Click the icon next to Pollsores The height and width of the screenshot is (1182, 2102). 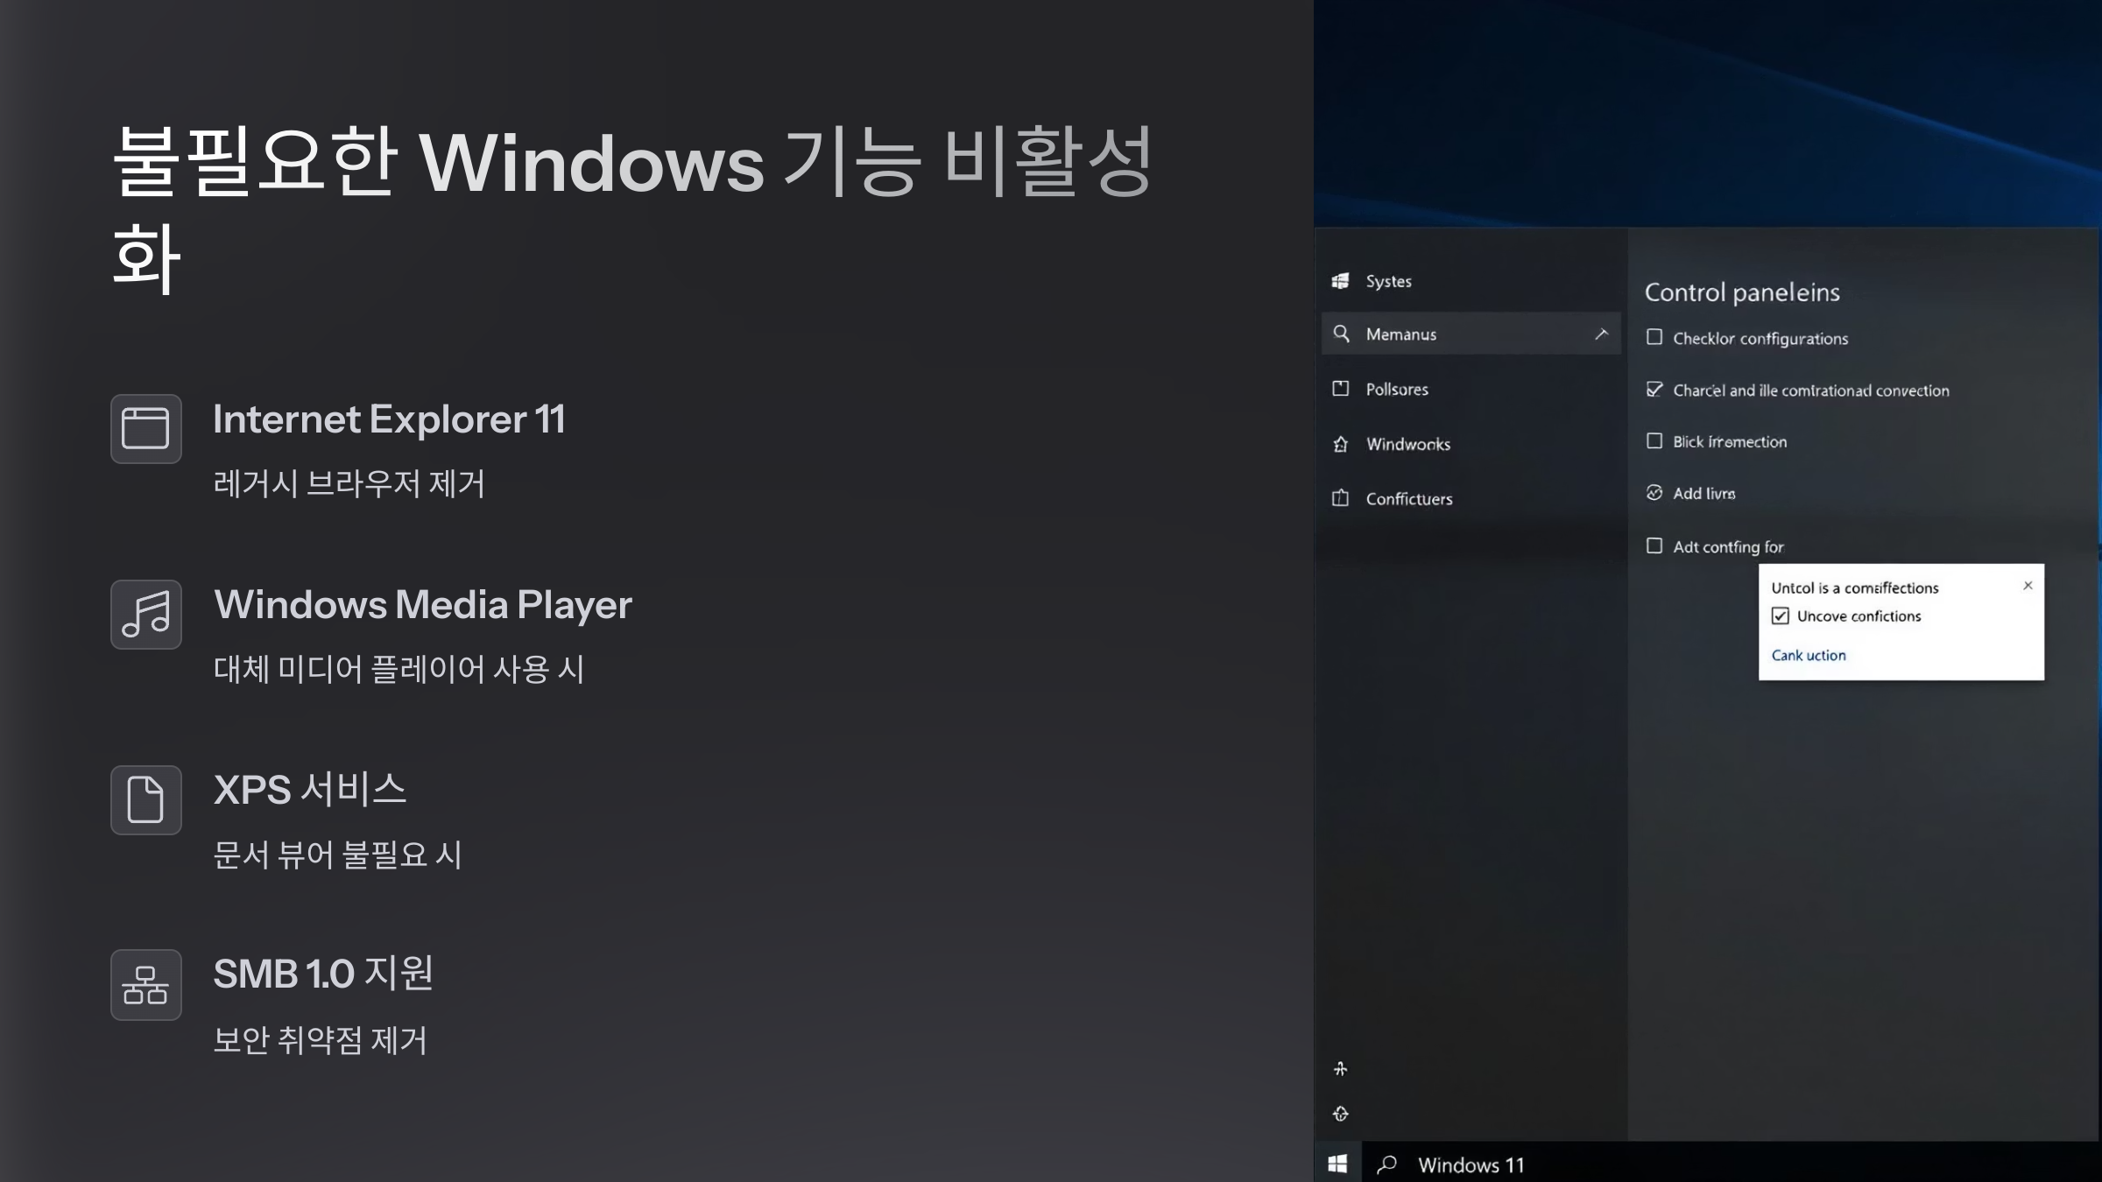point(1341,389)
